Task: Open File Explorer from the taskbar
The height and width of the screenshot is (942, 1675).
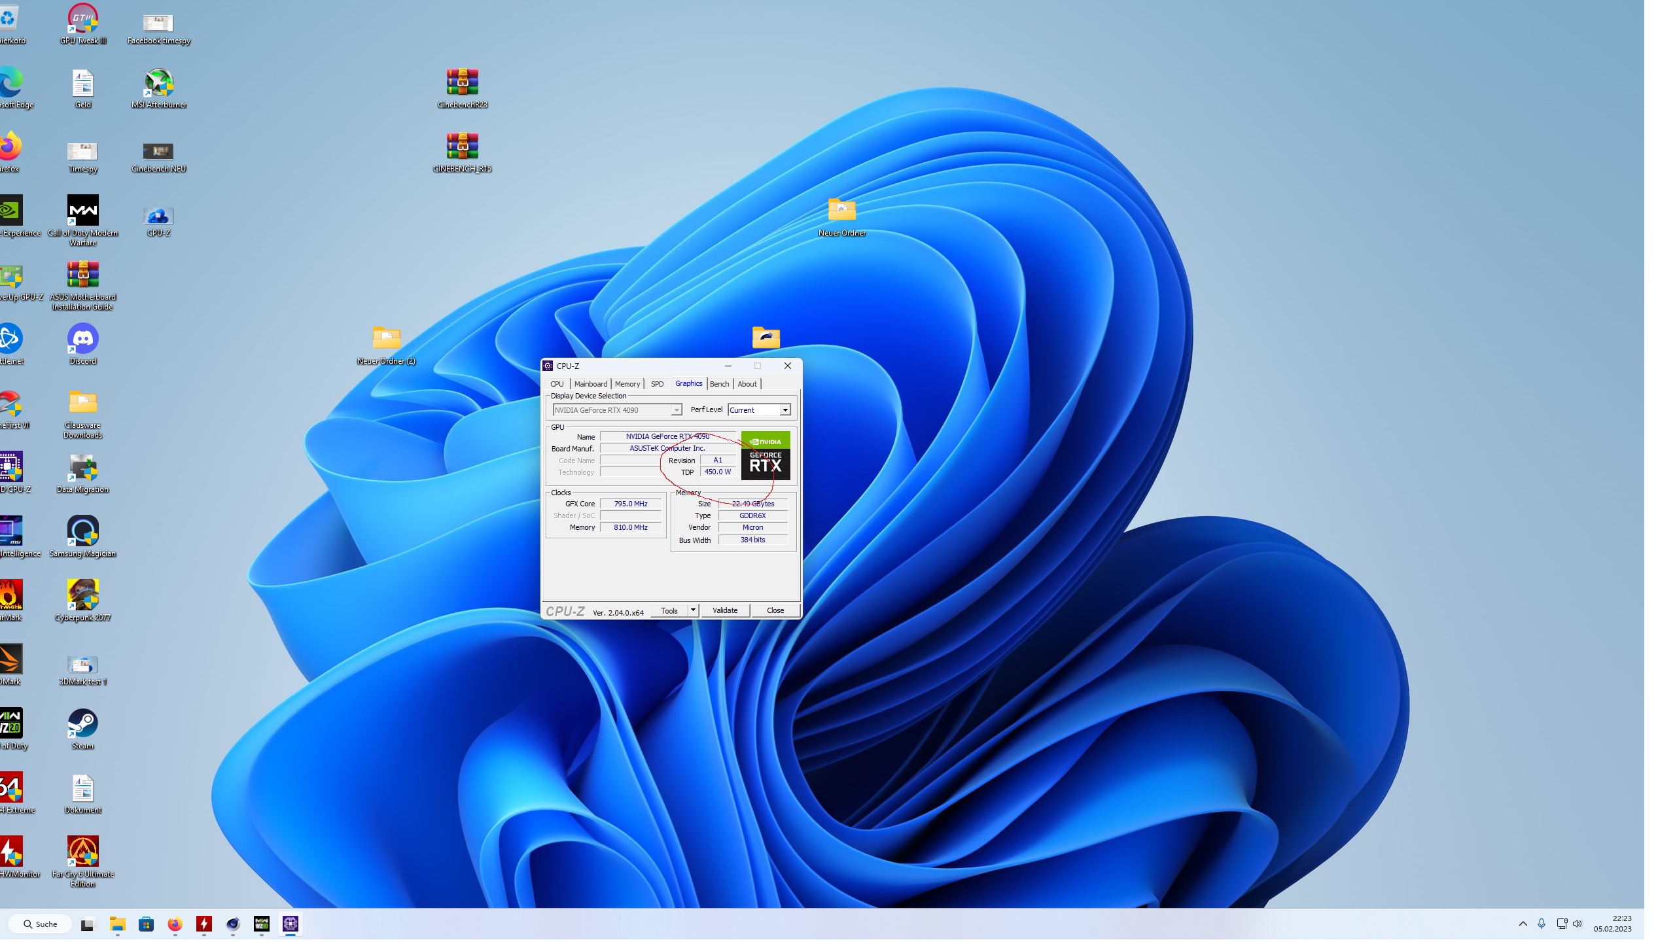Action: 117,924
